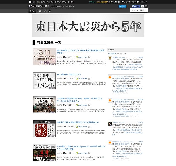Open thumbnail of 福島第一原発事故から5年 broadcast
The width and height of the screenshot is (176, 166).
[x=44, y=105]
